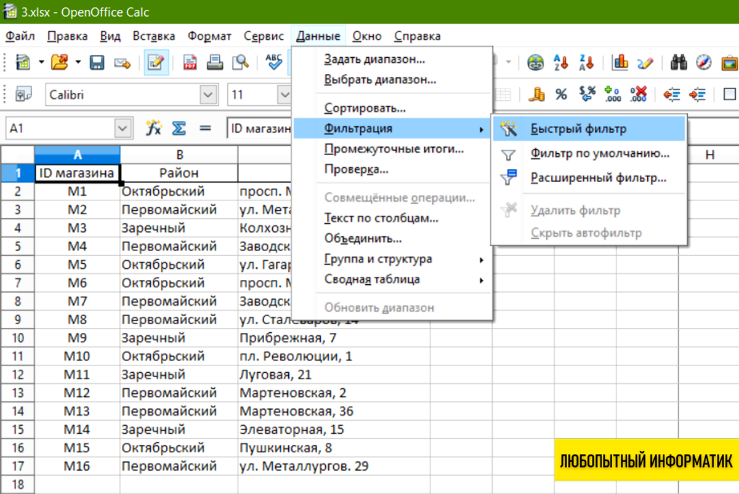The image size is (739, 494).
Task: Expand the New document arrow dropdown
Action: coord(41,62)
